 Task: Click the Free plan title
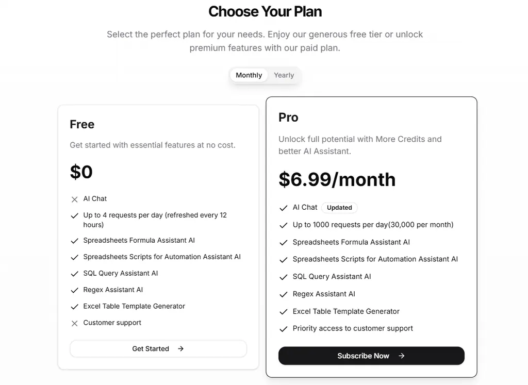coord(82,125)
